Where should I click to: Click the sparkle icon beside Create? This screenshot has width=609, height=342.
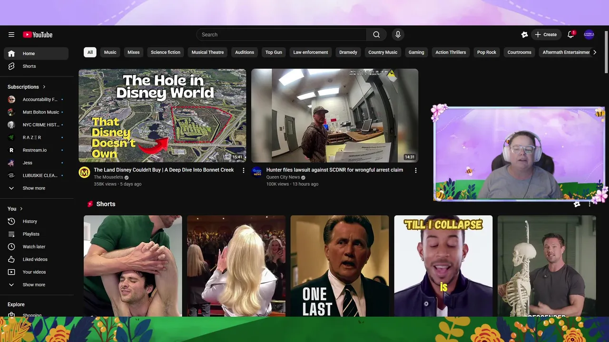(524, 35)
